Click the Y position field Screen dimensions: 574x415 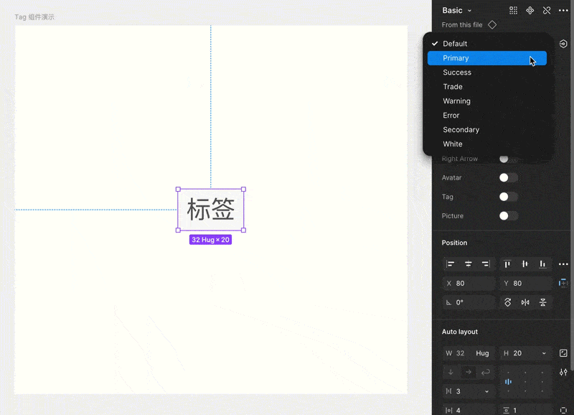click(526, 283)
